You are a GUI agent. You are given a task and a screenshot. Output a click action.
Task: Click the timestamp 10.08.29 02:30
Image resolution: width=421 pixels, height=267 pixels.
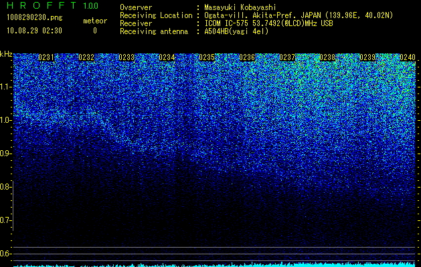[x=34, y=31]
